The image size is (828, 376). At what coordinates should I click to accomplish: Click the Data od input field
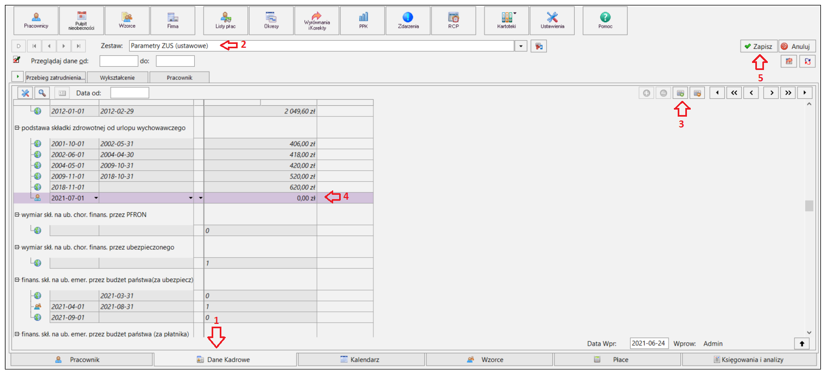(130, 93)
